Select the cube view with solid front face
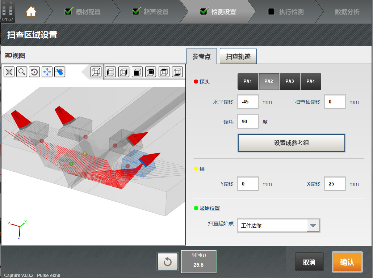 137,72
